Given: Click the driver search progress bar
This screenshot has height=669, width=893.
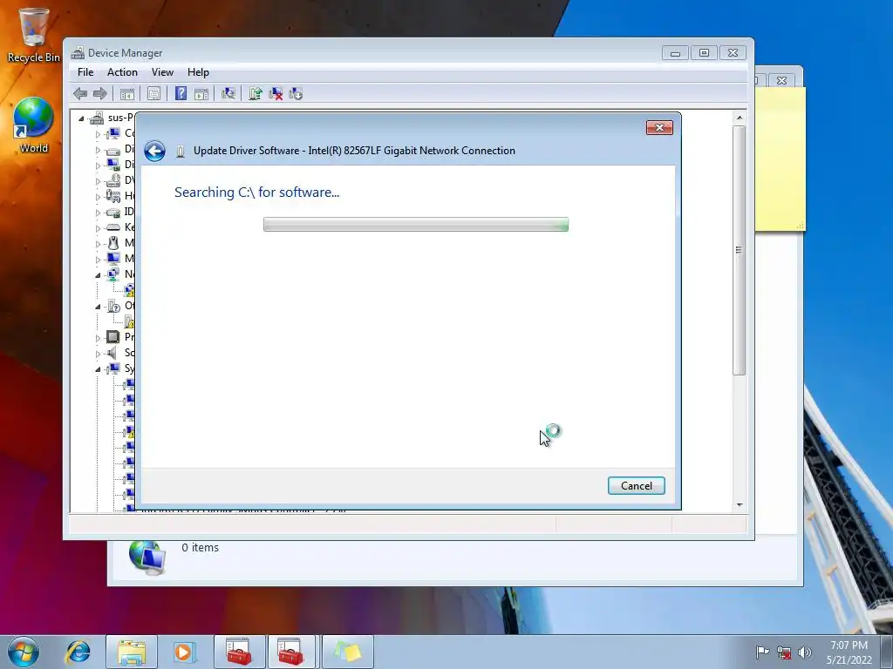Looking at the screenshot, I should click(416, 224).
